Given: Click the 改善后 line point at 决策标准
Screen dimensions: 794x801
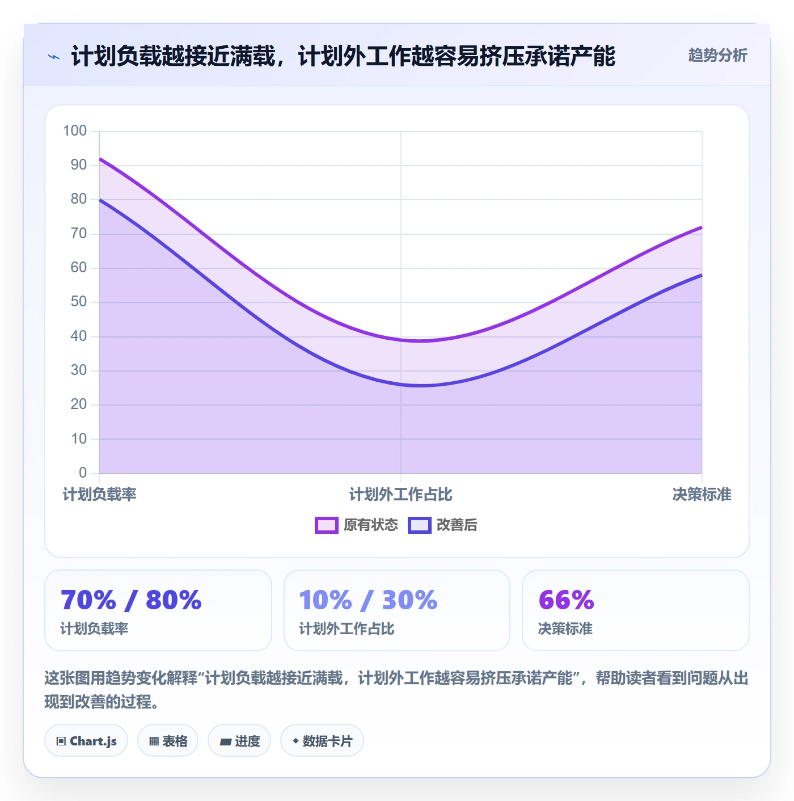Looking at the screenshot, I should pyautogui.click(x=702, y=275).
